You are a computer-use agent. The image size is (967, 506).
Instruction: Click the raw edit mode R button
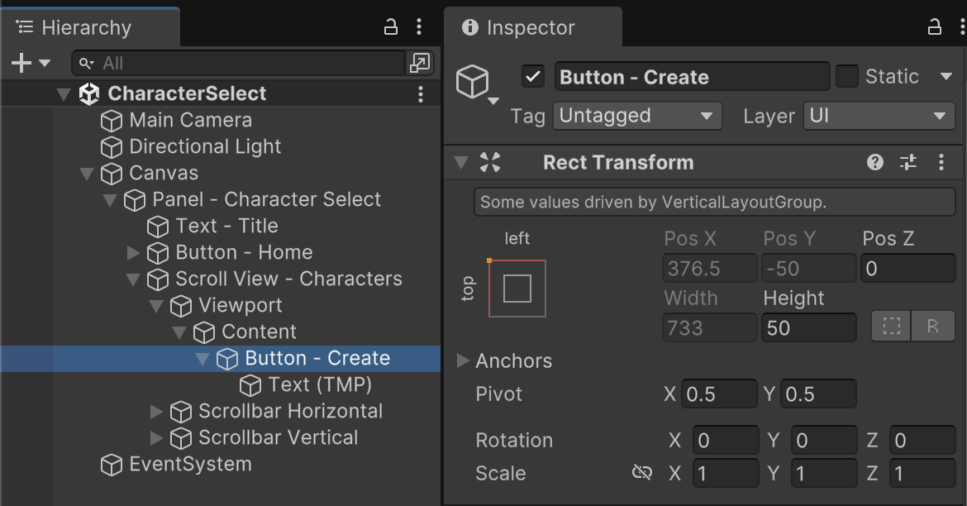[x=933, y=327]
